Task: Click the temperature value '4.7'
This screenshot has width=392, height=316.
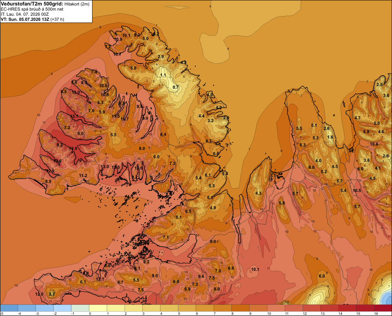Action: pos(358,118)
